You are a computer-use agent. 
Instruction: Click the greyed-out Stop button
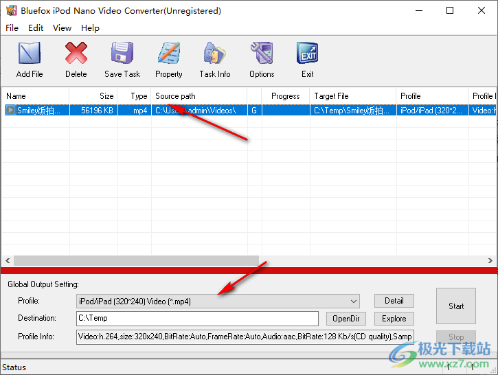point(456,337)
